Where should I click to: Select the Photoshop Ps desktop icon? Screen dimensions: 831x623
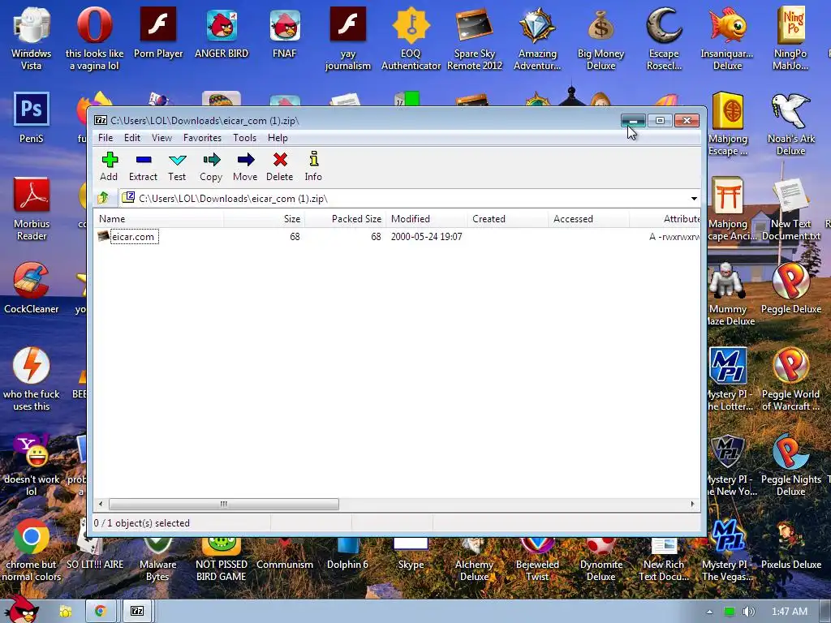32,118
